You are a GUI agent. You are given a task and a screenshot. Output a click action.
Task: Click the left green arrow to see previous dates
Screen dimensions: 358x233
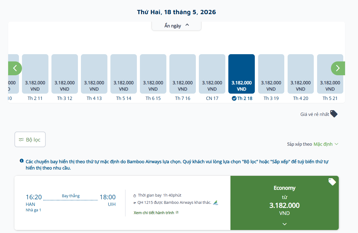15,68
